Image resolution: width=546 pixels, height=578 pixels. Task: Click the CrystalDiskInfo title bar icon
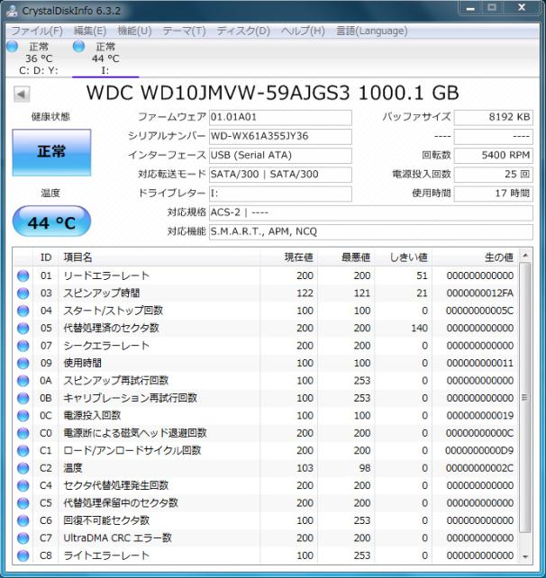13,10
